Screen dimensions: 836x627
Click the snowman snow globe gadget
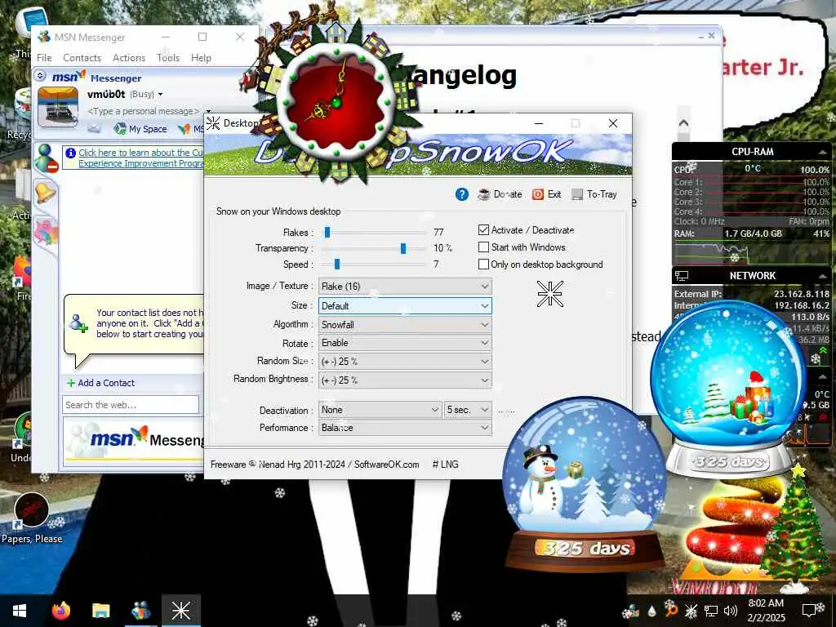pyautogui.click(x=585, y=485)
